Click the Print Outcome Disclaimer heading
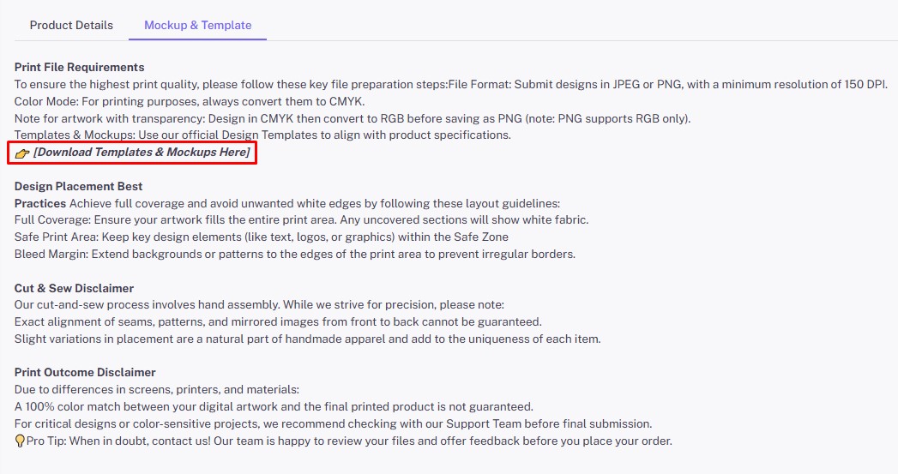This screenshot has height=474, width=898. click(x=85, y=373)
